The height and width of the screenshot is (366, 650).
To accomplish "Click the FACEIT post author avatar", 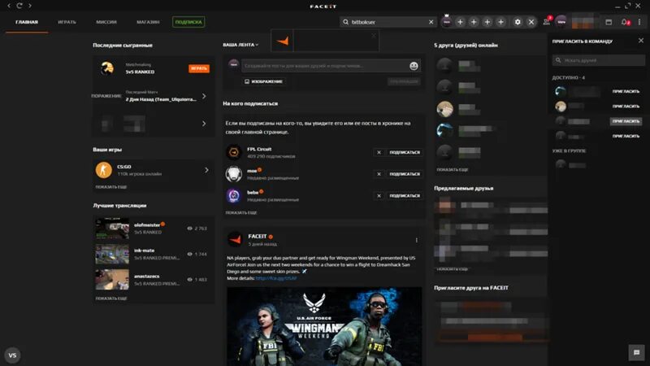I will [x=235, y=239].
